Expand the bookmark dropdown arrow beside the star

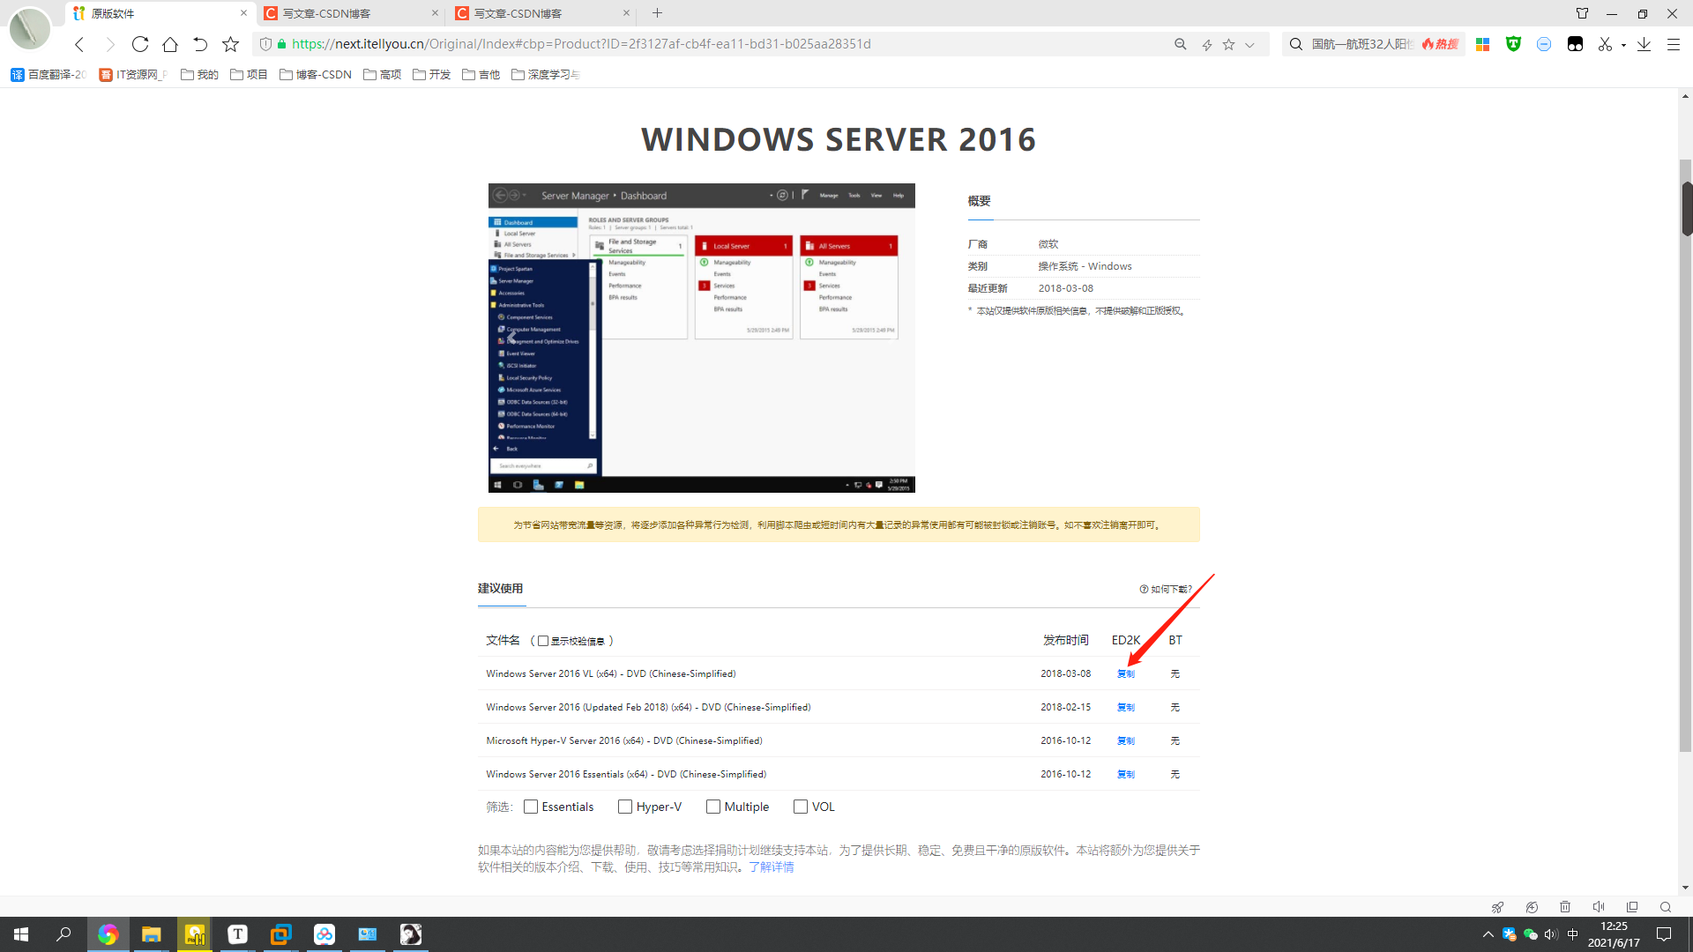click(x=1250, y=44)
